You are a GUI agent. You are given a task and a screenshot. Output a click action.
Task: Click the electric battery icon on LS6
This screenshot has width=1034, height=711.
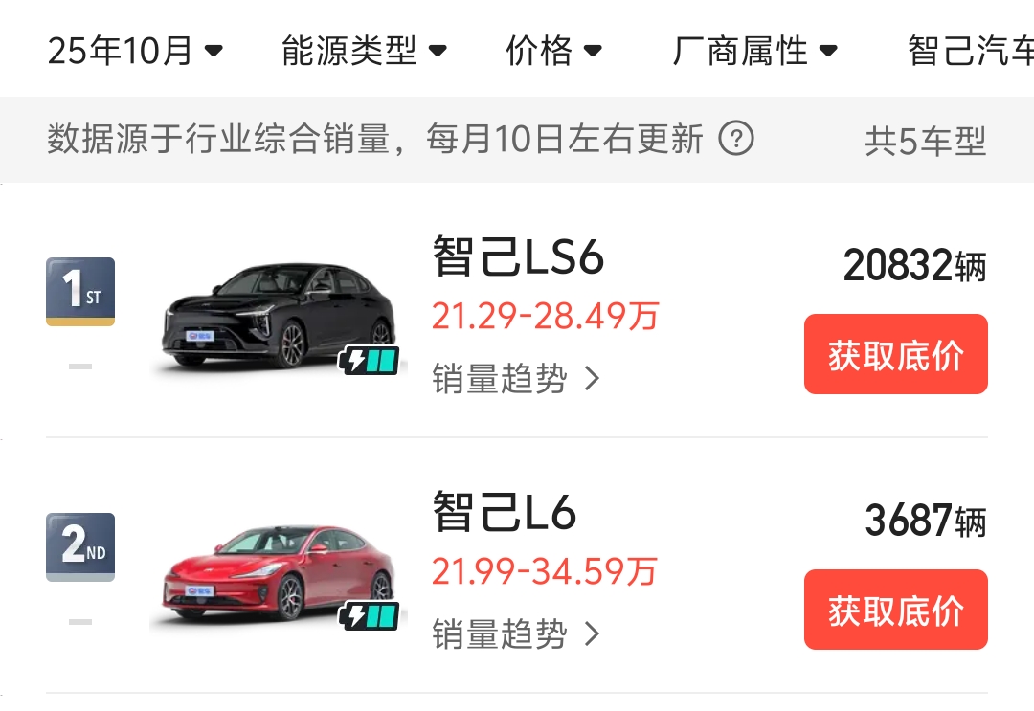coord(369,361)
